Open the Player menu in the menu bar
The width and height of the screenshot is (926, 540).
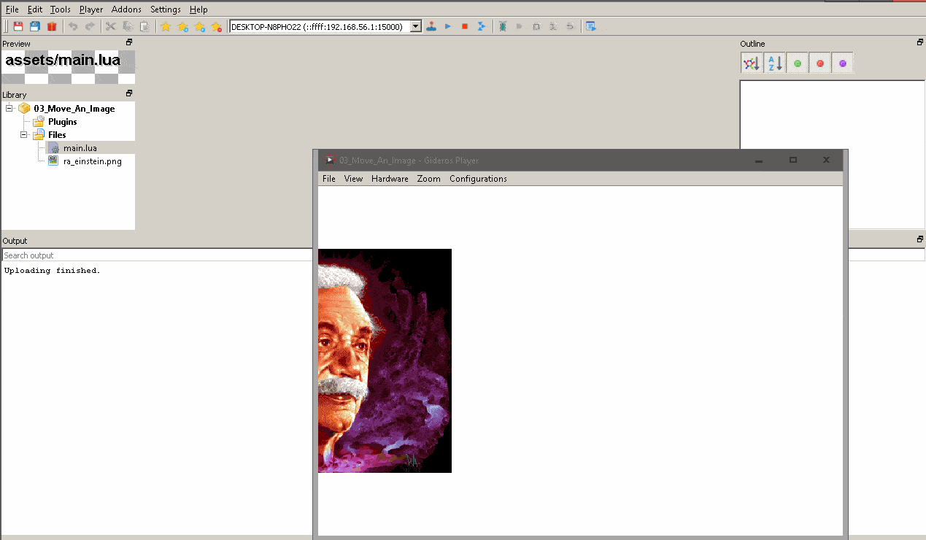pyautogui.click(x=90, y=9)
